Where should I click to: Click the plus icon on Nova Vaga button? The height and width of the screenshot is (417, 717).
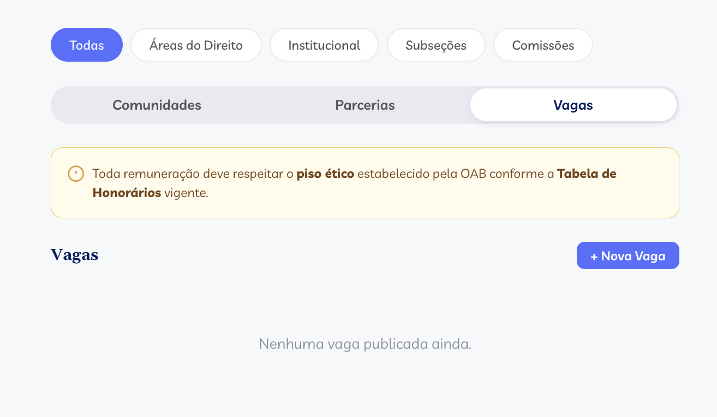coord(593,255)
